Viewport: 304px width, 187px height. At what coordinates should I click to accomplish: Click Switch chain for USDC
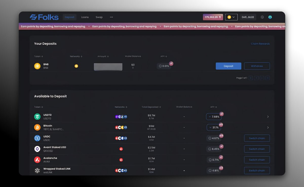(x=257, y=138)
